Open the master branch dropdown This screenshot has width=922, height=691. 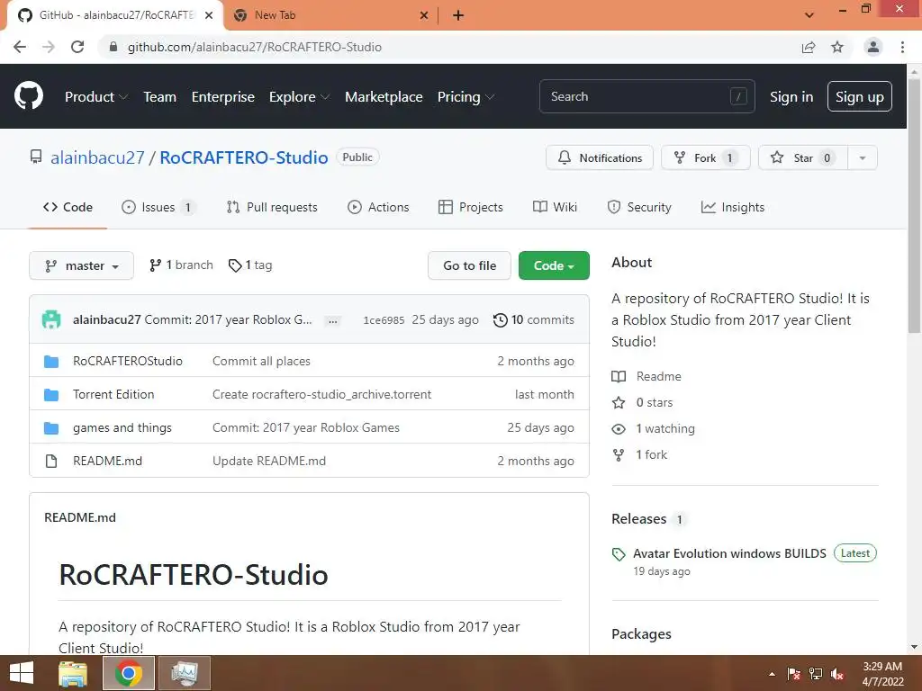pyautogui.click(x=81, y=265)
